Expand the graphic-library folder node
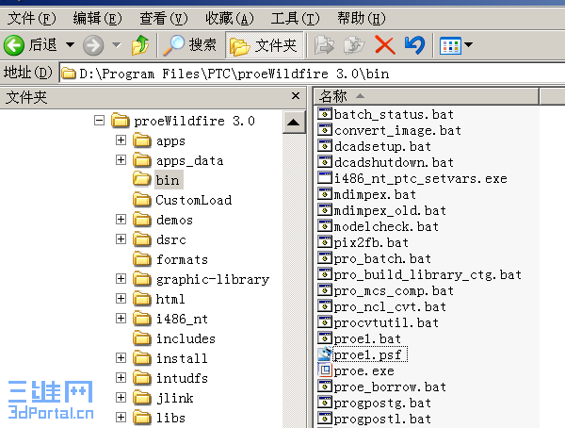 pyautogui.click(x=121, y=279)
